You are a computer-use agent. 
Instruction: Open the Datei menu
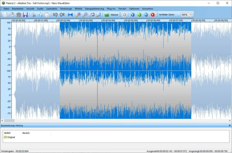click(6, 9)
